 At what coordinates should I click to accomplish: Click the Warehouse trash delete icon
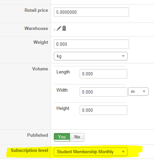click(x=64, y=28)
